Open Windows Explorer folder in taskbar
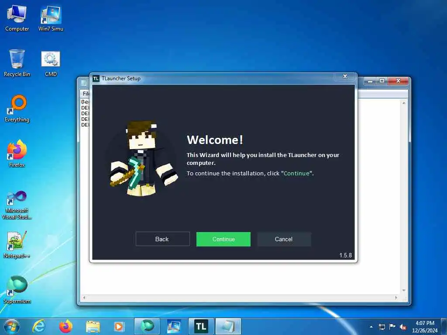 click(93, 326)
